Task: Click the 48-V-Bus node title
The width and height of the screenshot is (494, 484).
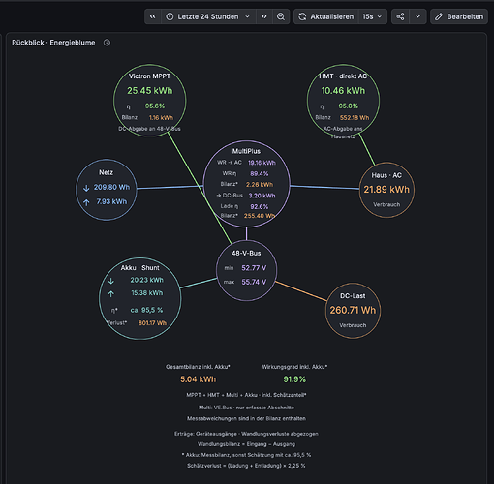Action: (246, 253)
